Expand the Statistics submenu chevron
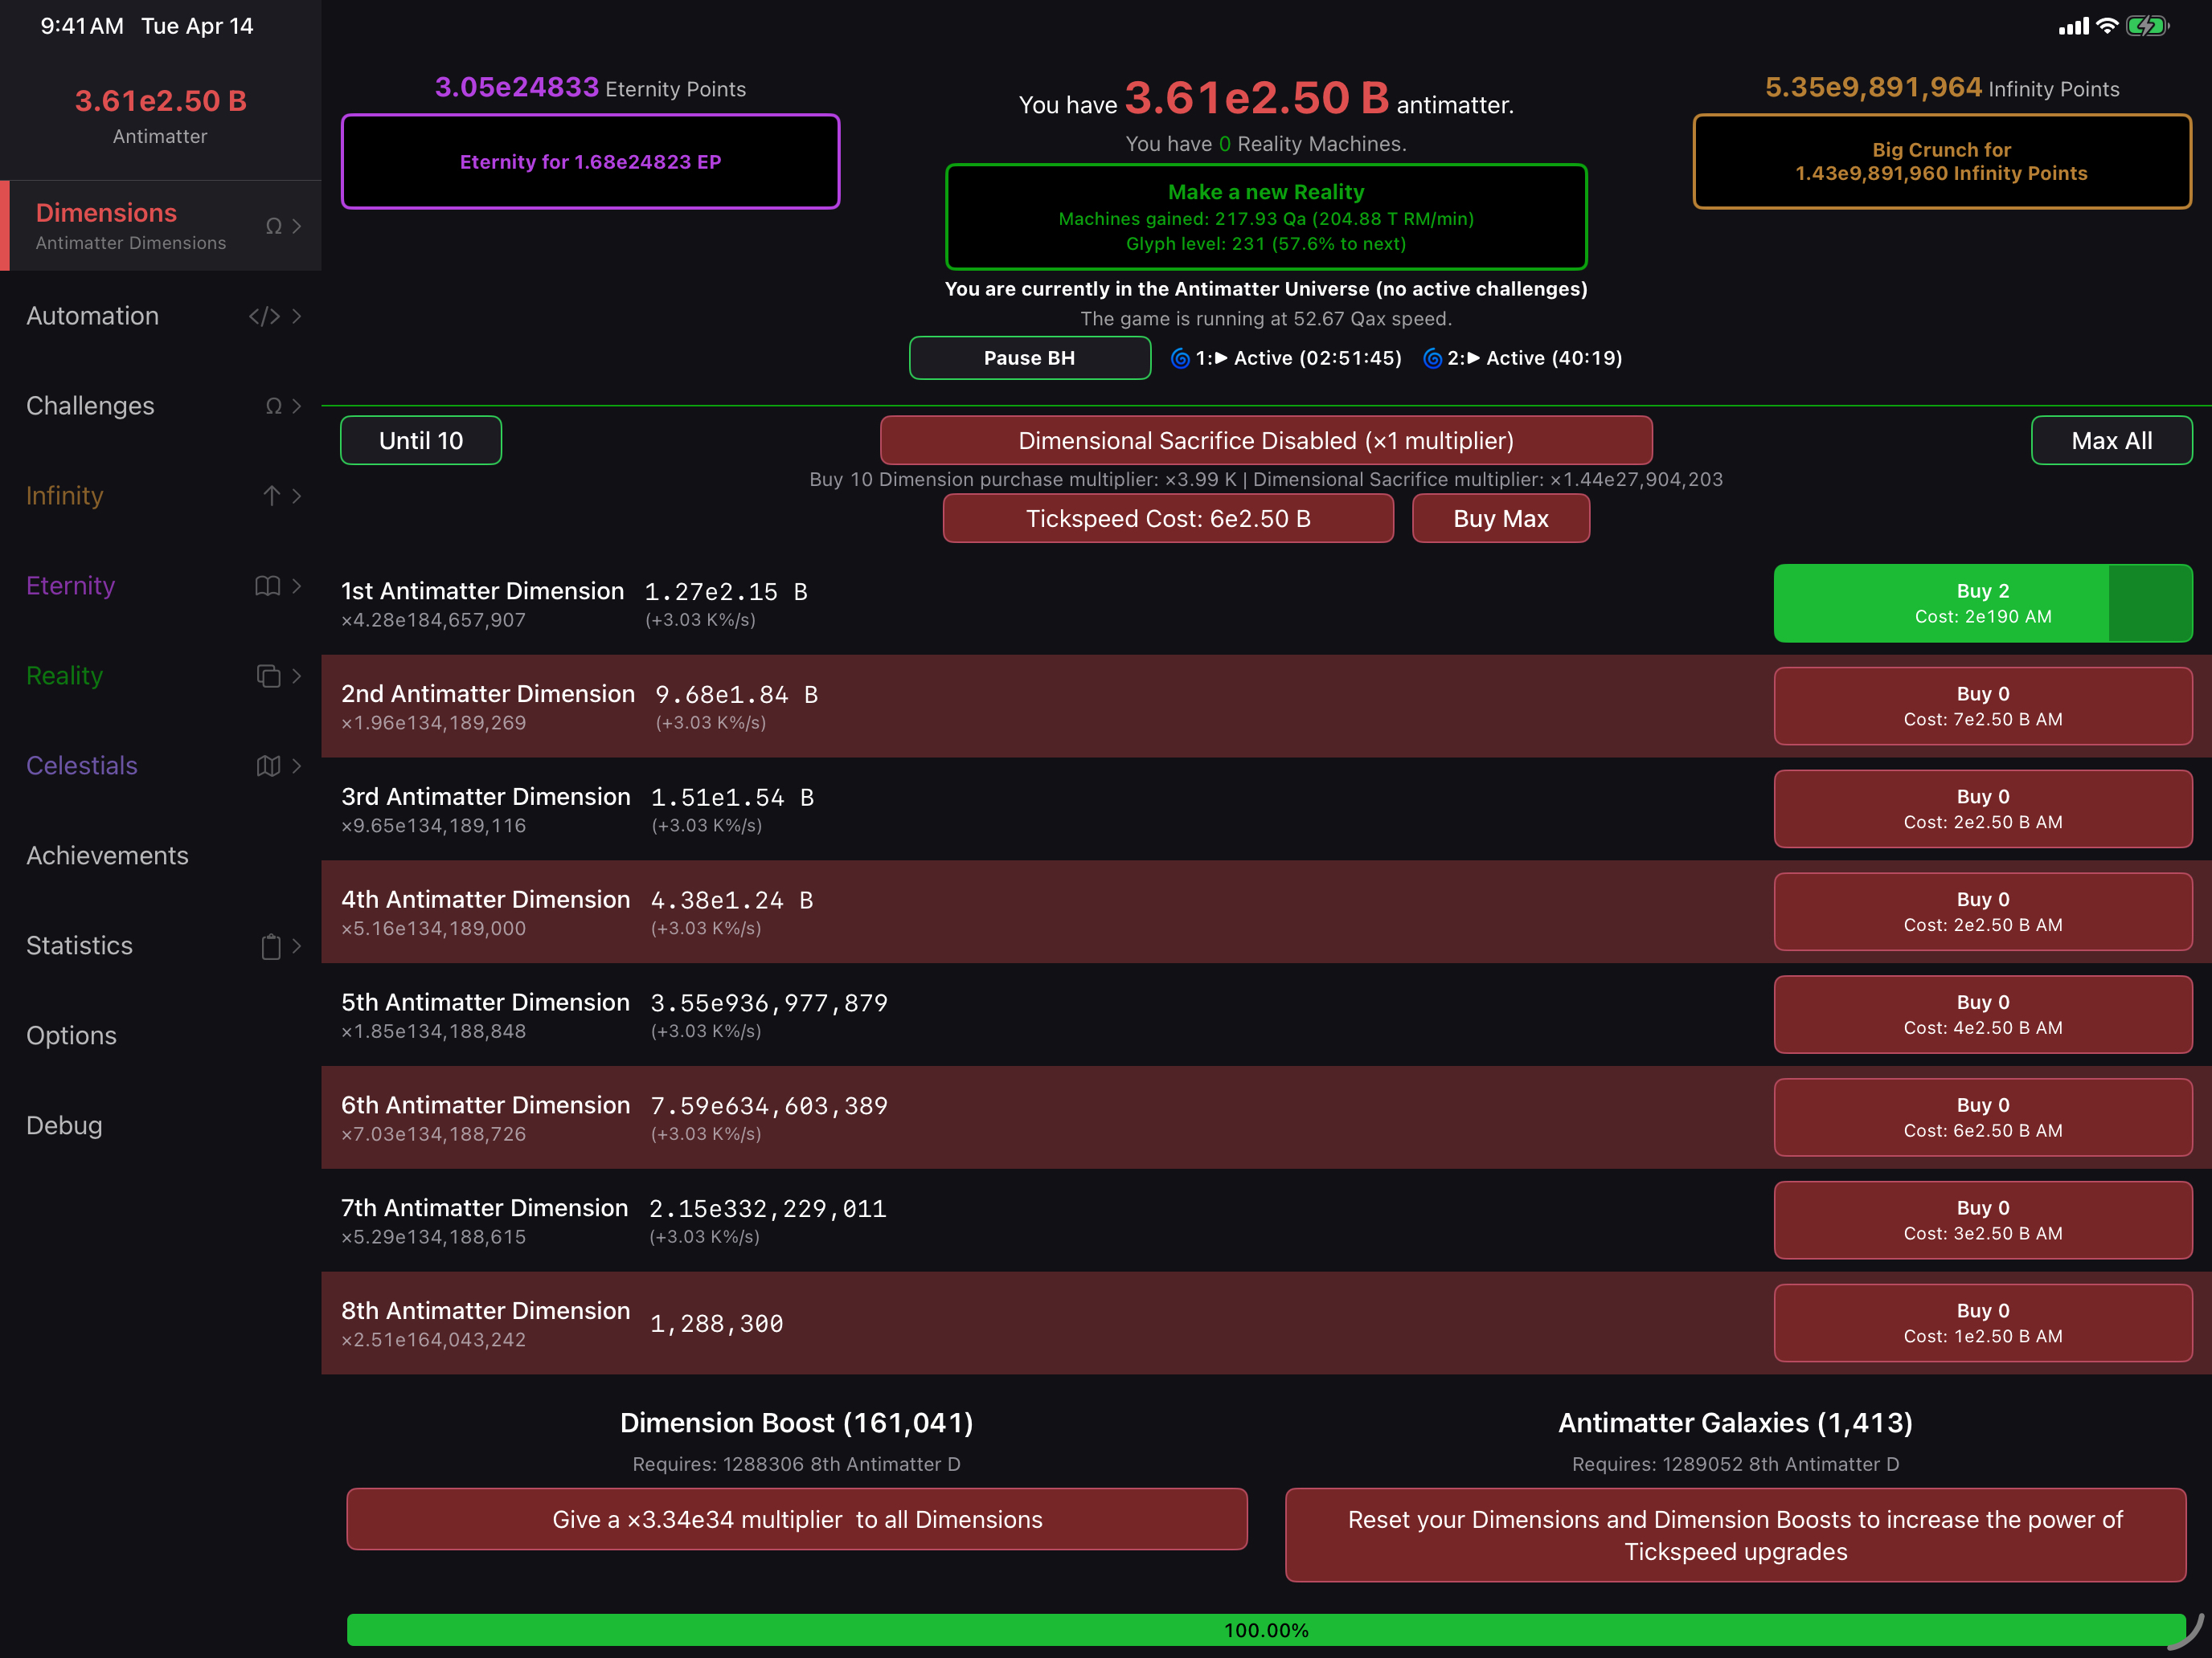This screenshot has width=2212, height=1658. pyautogui.click(x=296, y=945)
